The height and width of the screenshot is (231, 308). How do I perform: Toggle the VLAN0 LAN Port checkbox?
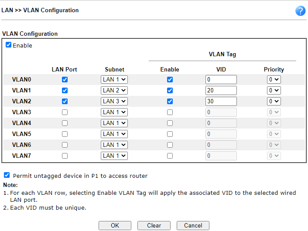coord(65,80)
